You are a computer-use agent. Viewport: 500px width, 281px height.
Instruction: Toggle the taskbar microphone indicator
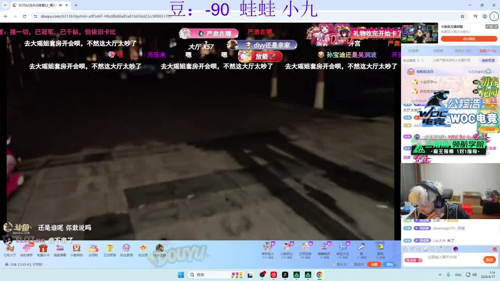click(x=448, y=275)
